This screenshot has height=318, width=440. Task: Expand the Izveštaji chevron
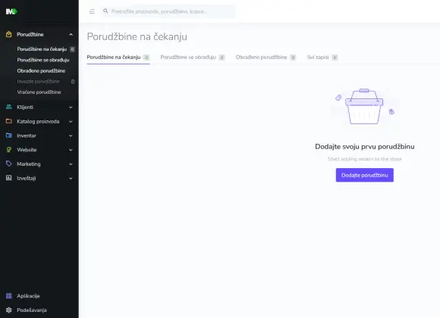[71, 178]
